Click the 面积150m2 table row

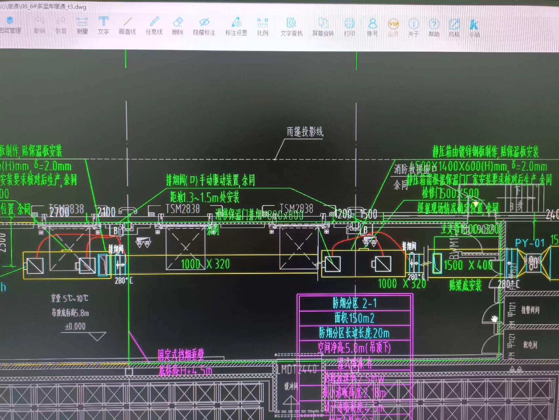[355, 318]
